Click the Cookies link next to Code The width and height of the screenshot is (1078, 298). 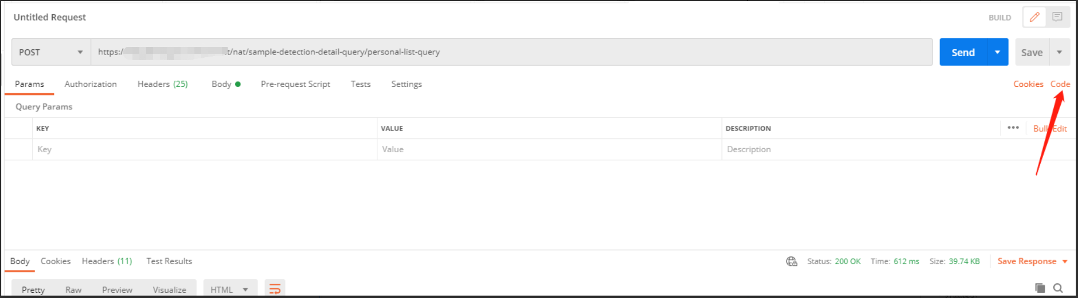pyautogui.click(x=1028, y=84)
